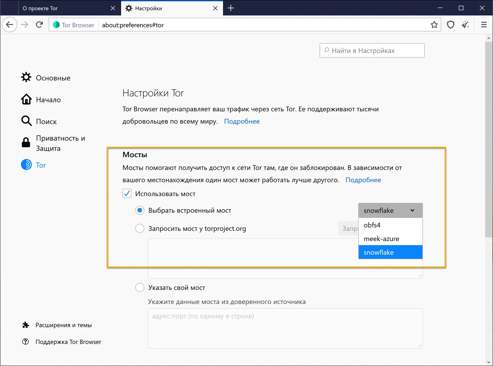The width and height of the screenshot is (493, 366).
Task: Choose meek-azure from the bridge list
Action: [390, 239]
